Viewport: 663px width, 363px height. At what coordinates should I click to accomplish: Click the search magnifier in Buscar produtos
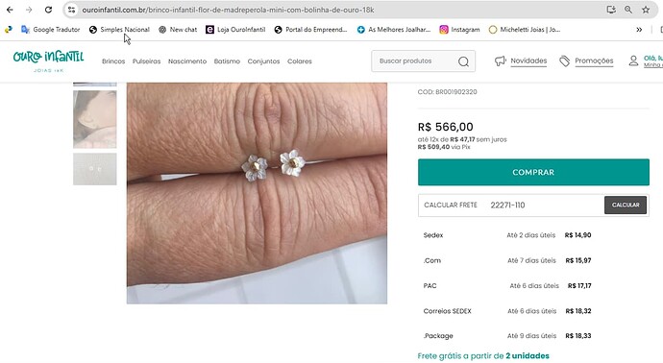click(x=463, y=61)
